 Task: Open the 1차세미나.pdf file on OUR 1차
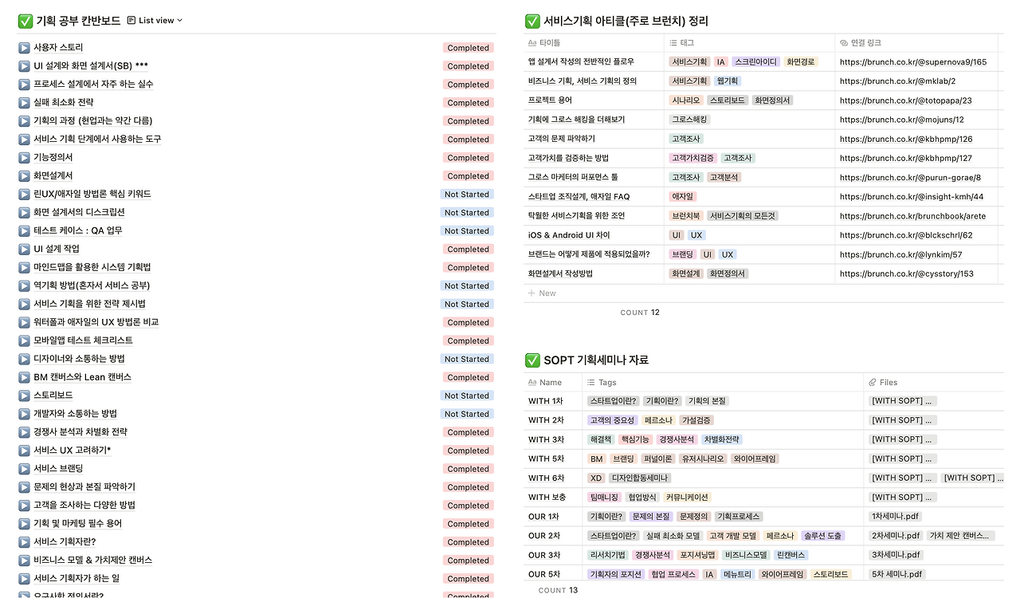coord(896,516)
